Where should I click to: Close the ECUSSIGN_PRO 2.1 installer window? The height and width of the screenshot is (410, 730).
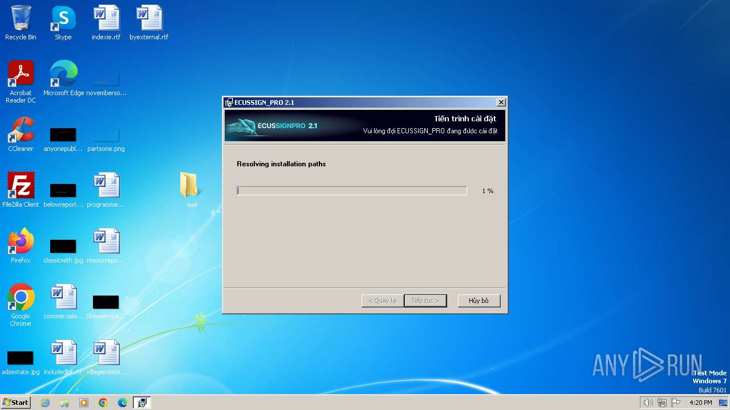pos(501,102)
